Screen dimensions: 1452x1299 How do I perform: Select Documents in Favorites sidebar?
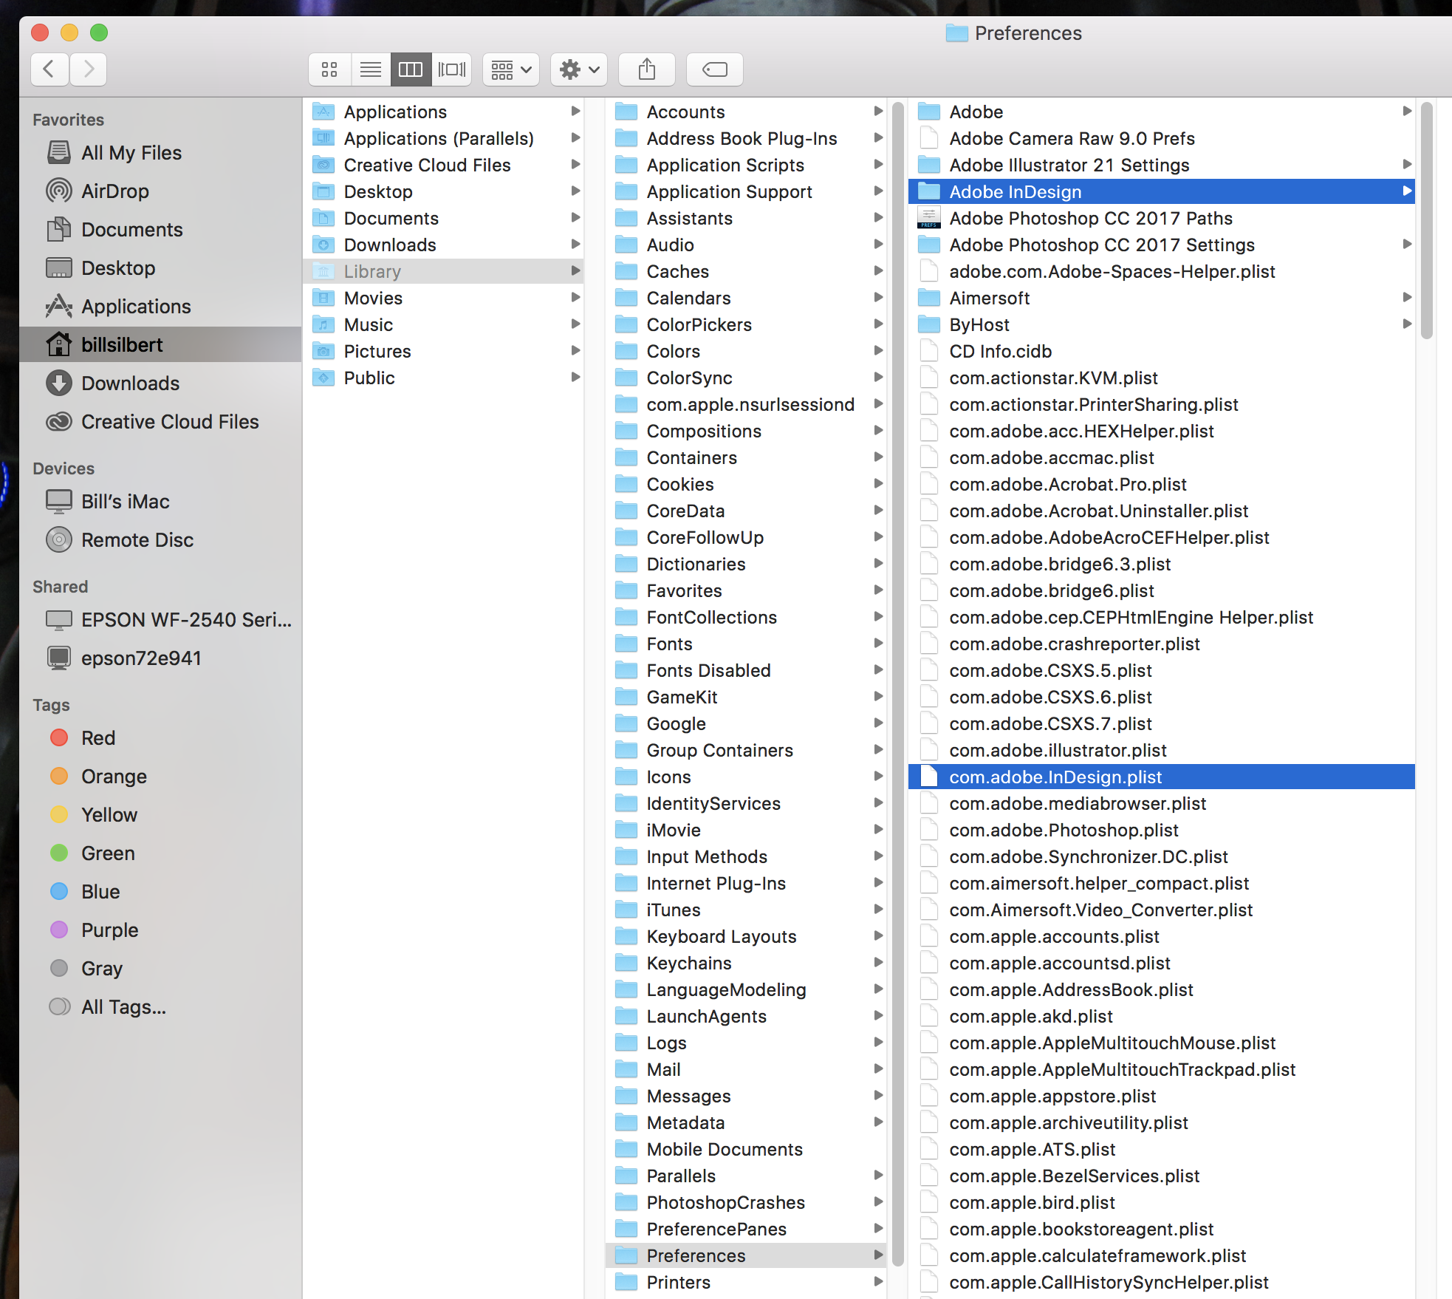pyautogui.click(x=160, y=230)
